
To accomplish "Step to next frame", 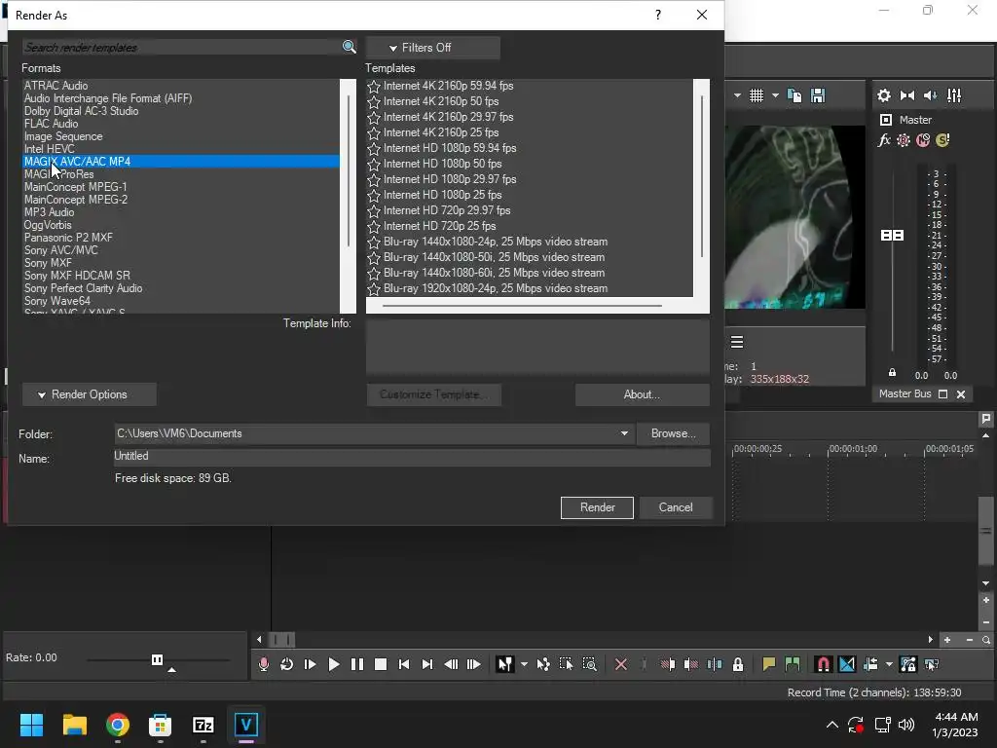I will click(x=474, y=664).
